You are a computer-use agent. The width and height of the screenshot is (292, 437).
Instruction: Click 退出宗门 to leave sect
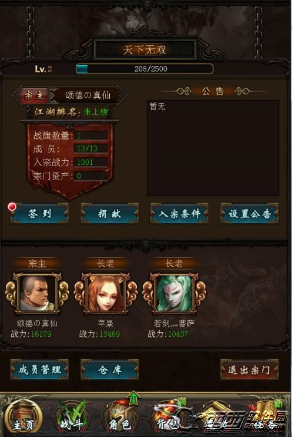(x=250, y=370)
